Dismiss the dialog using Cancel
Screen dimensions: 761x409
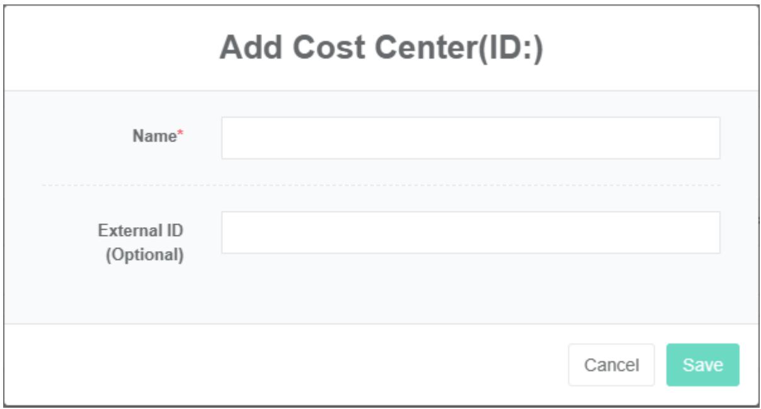click(611, 365)
